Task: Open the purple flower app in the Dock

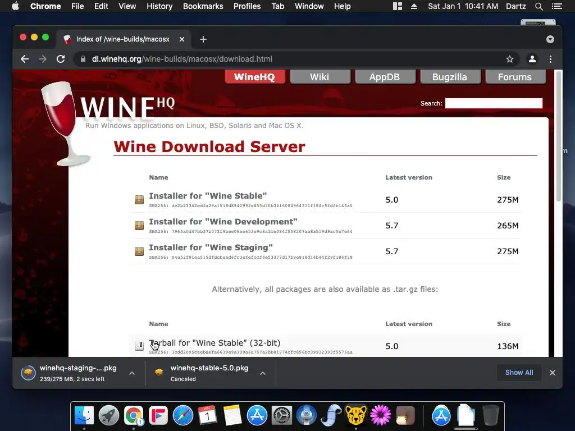Action: coord(380,416)
